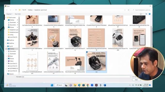Open the Listing folder in Quick access
Image resolution: width=165 pixels, height=92 pixels.
11,35
